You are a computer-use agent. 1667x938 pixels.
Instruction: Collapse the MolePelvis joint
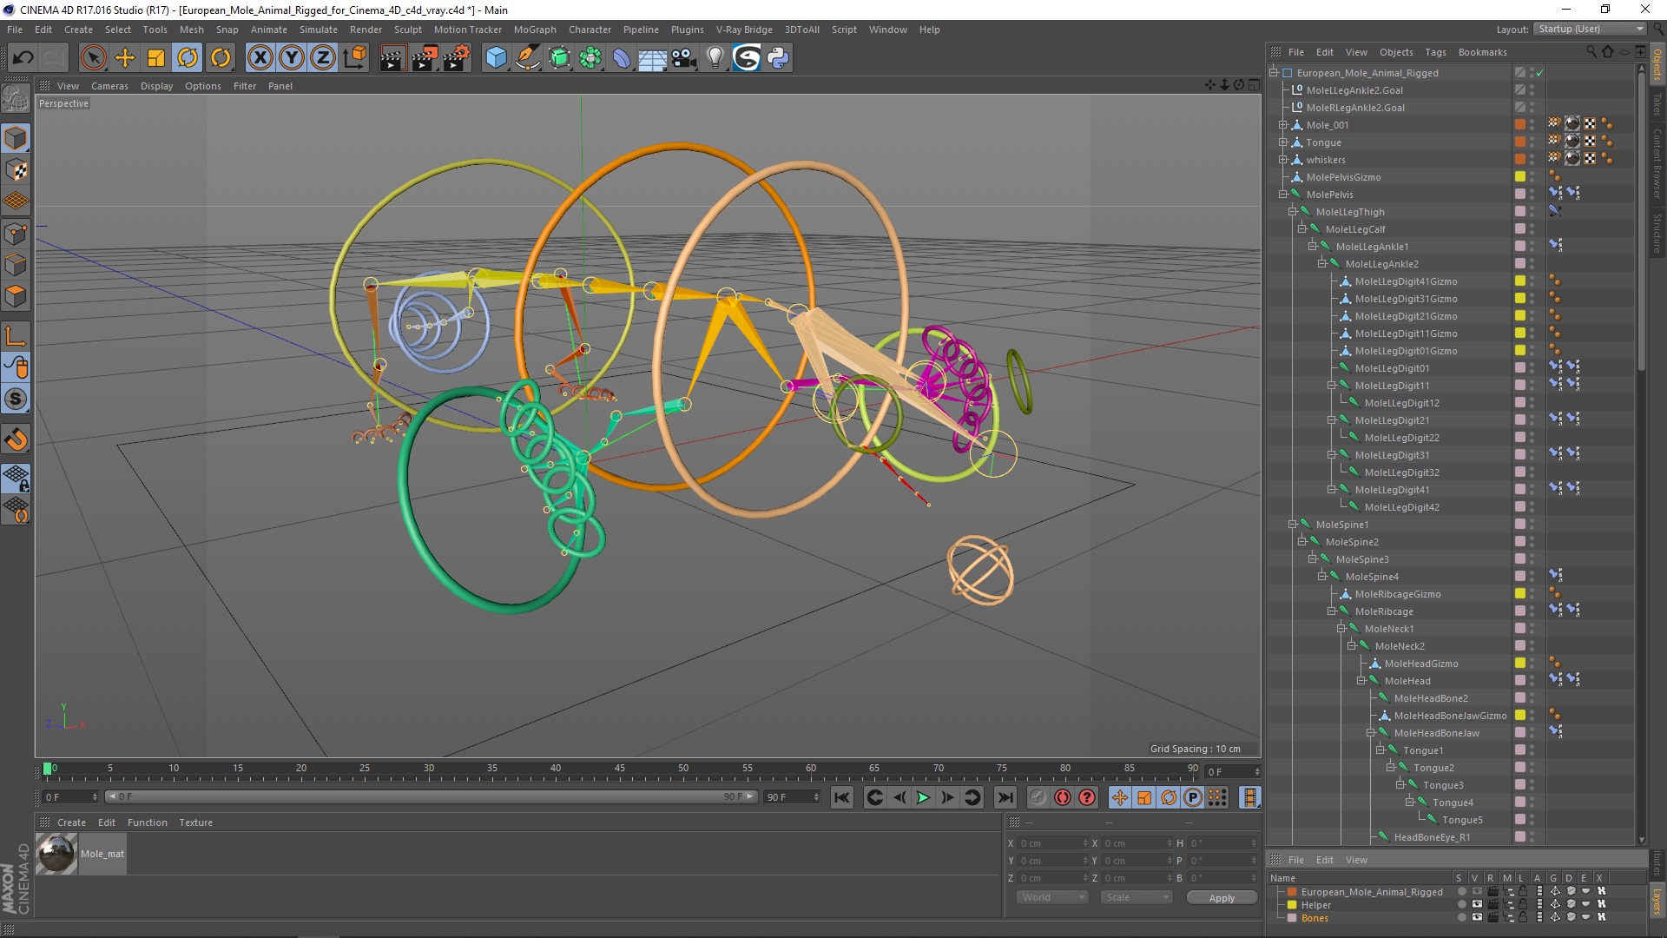point(1283,195)
